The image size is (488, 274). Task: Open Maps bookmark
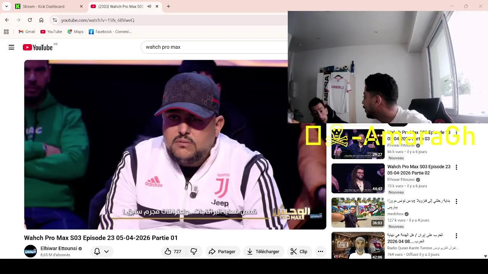75,32
